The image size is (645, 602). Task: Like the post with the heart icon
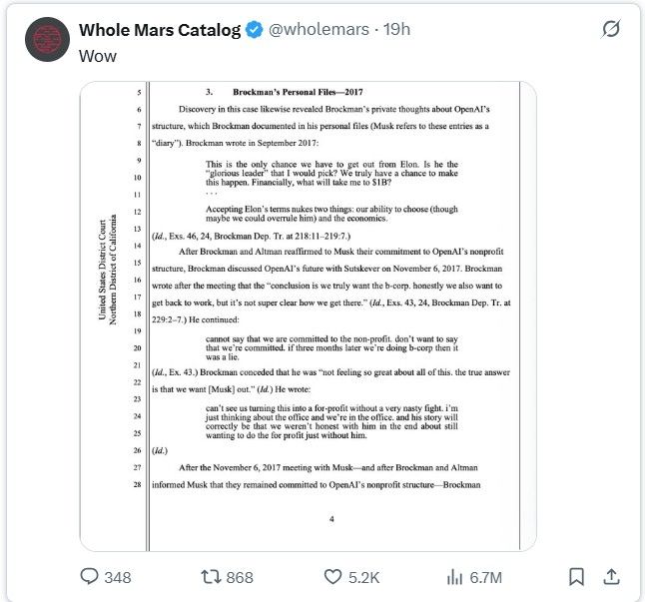tap(333, 576)
